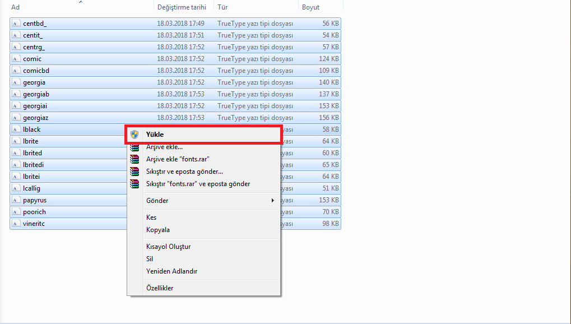Click TrueType yazı tipi dosyası in centrg_ row
571x324 pixels.
(x=256, y=47)
